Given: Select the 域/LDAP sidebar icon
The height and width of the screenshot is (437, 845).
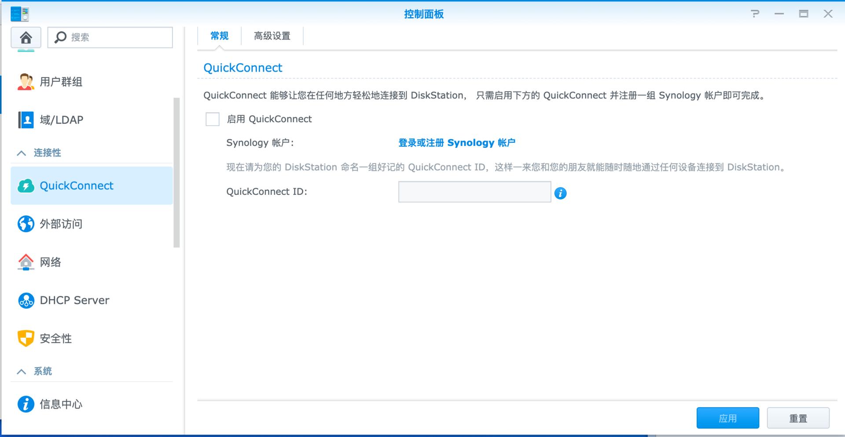Looking at the screenshot, I should pyautogui.click(x=26, y=119).
